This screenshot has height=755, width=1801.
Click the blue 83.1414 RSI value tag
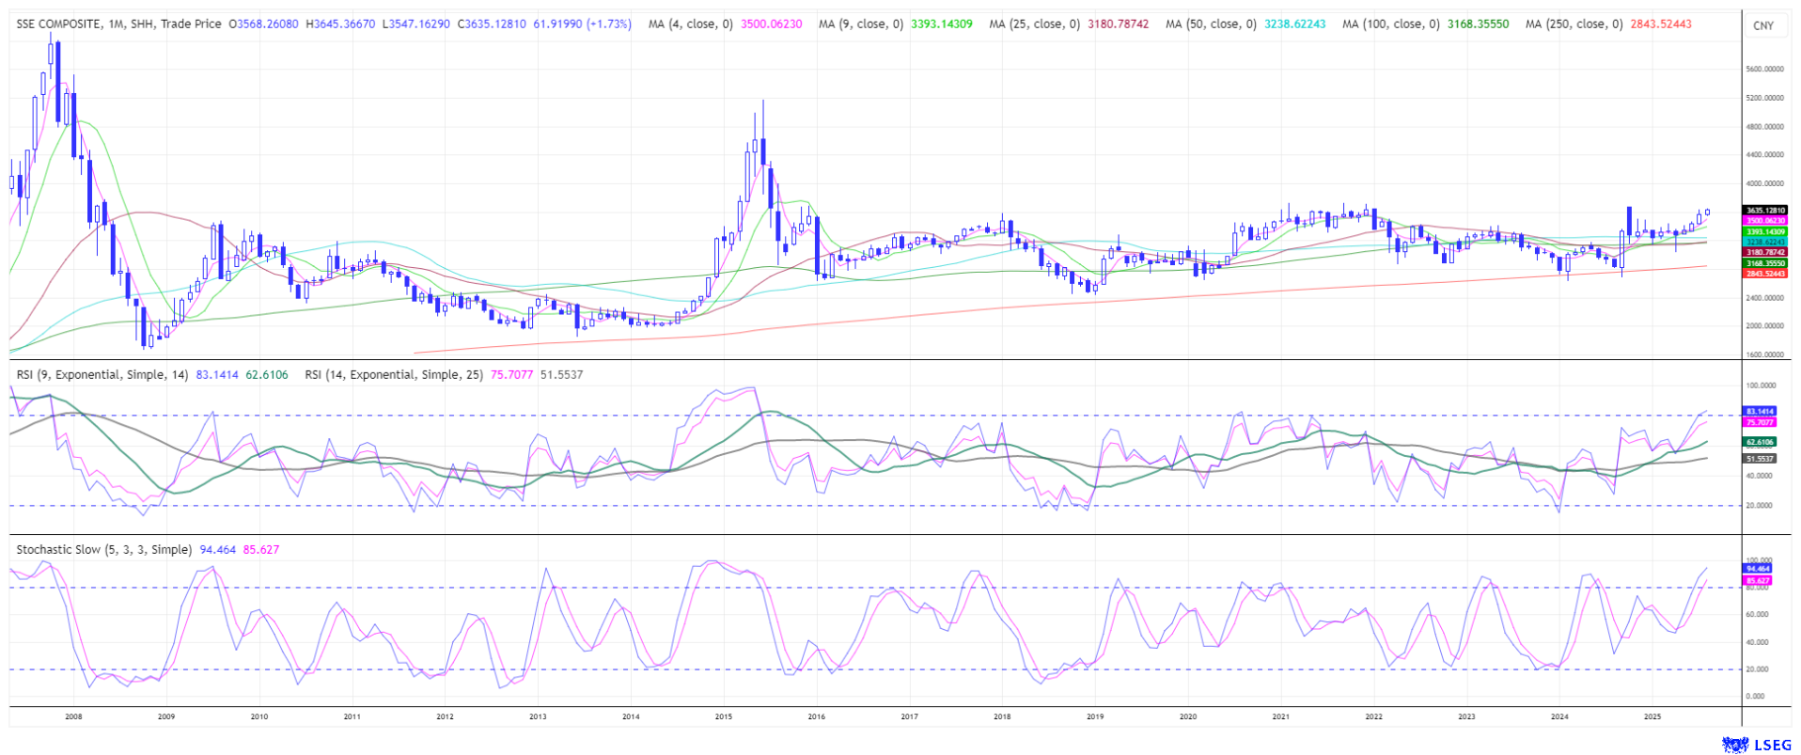[1760, 411]
